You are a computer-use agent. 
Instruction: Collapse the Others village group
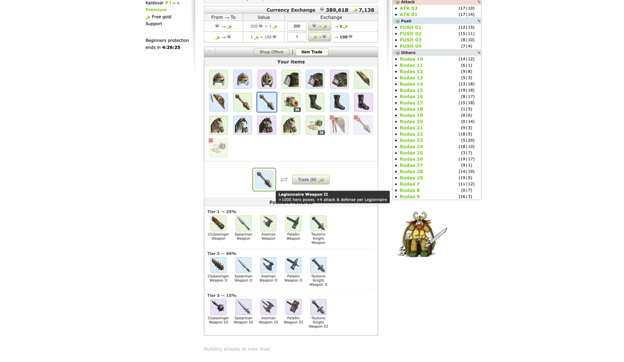398,53
